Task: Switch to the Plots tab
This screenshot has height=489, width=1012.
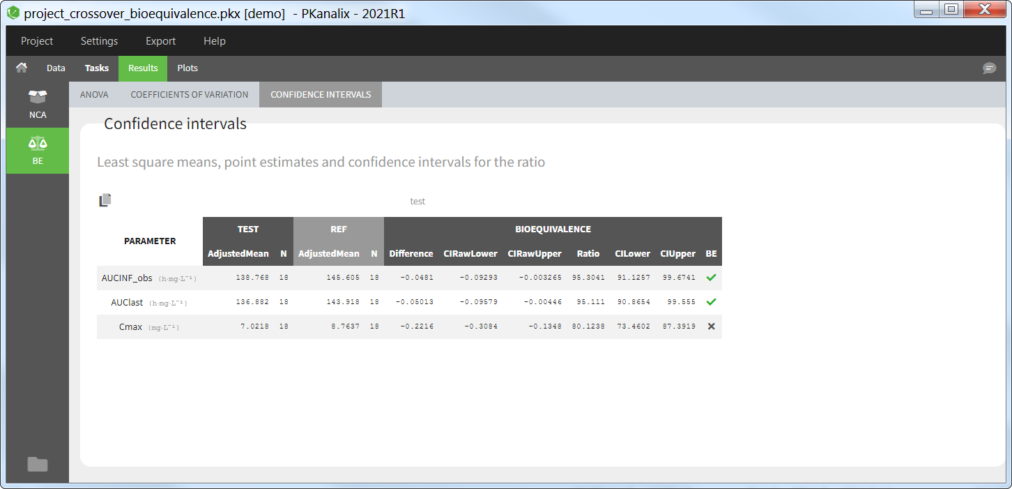Action: coord(187,68)
